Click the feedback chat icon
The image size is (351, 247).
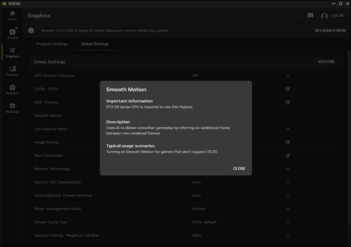click(x=310, y=16)
